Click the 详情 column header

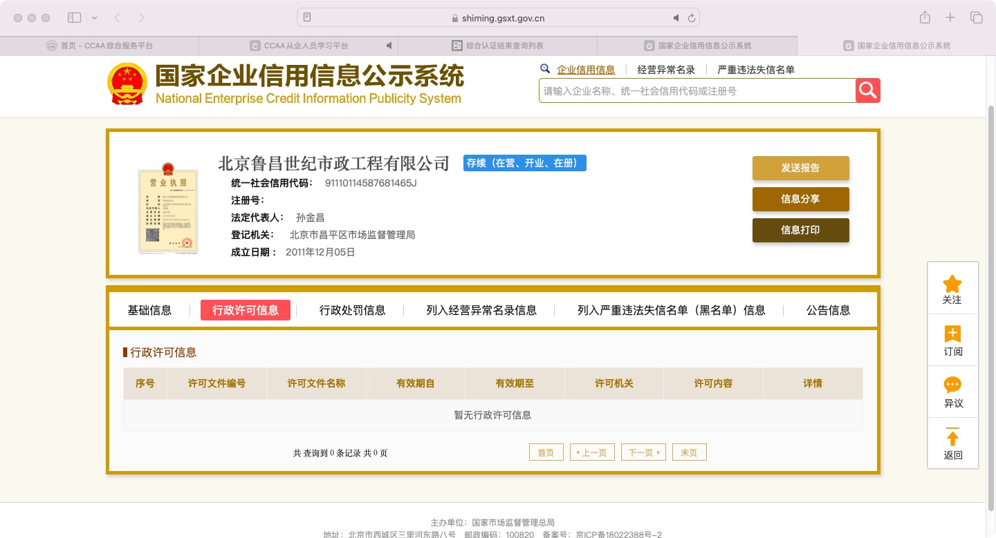point(813,383)
